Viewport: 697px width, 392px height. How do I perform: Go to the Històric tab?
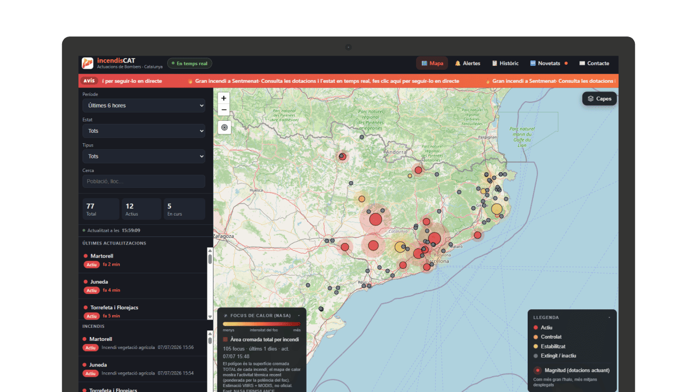tap(505, 63)
